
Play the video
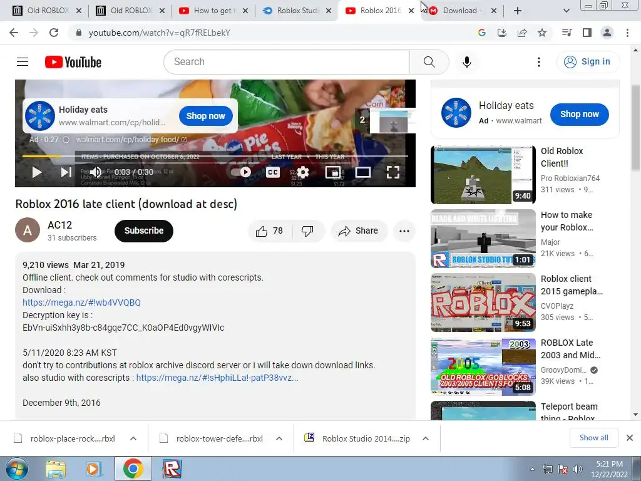[x=37, y=172]
